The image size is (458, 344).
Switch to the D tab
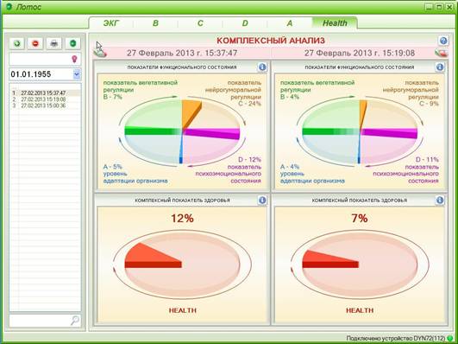pos(245,23)
